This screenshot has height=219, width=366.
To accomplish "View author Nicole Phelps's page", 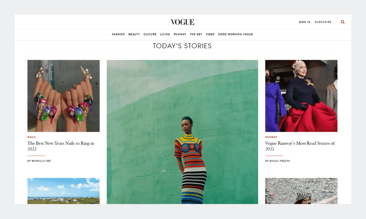I will pos(277,161).
